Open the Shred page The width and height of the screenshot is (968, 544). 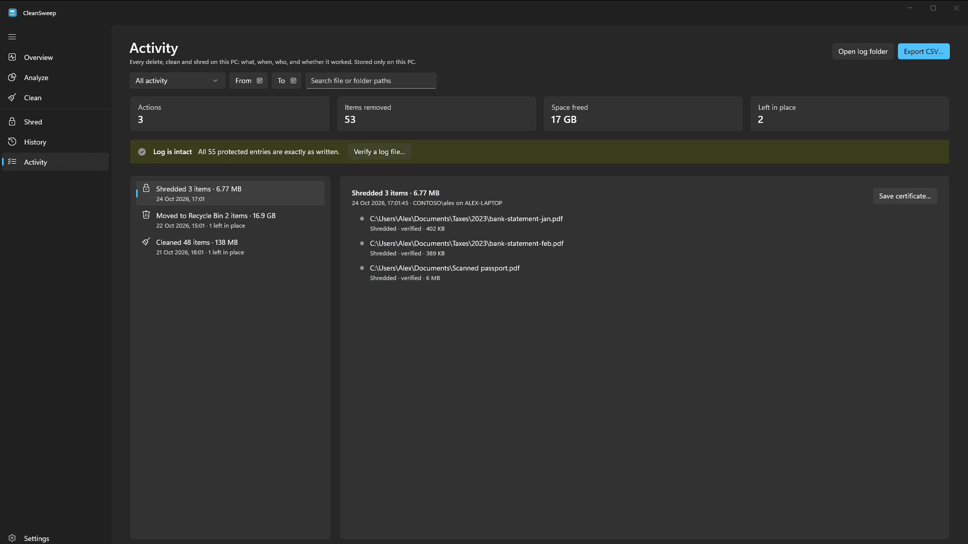(55, 122)
